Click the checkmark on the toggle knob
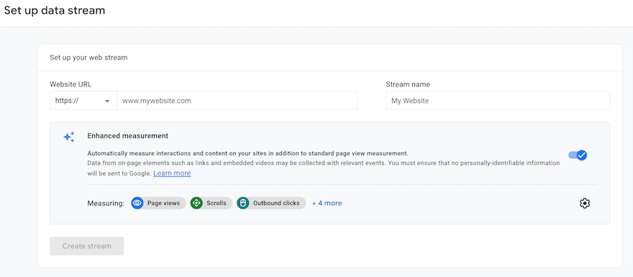 pyautogui.click(x=581, y=155)
